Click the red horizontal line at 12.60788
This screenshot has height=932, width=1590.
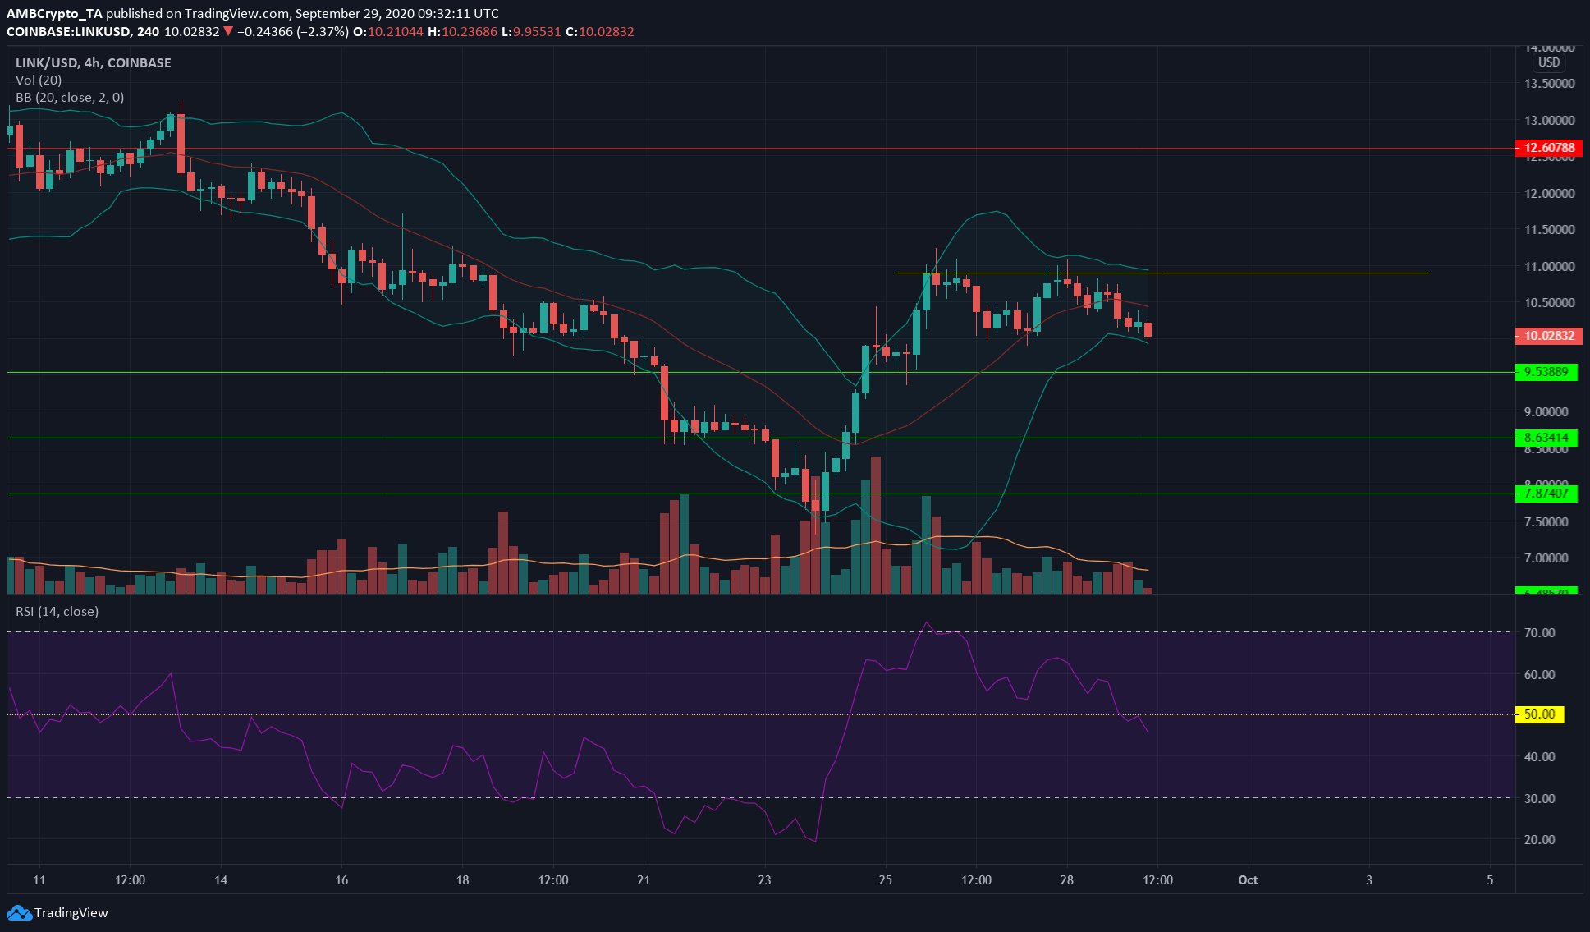point(759,149)
